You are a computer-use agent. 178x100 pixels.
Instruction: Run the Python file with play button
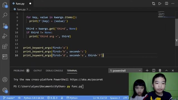pyautogui.click(x=160, y=4)
